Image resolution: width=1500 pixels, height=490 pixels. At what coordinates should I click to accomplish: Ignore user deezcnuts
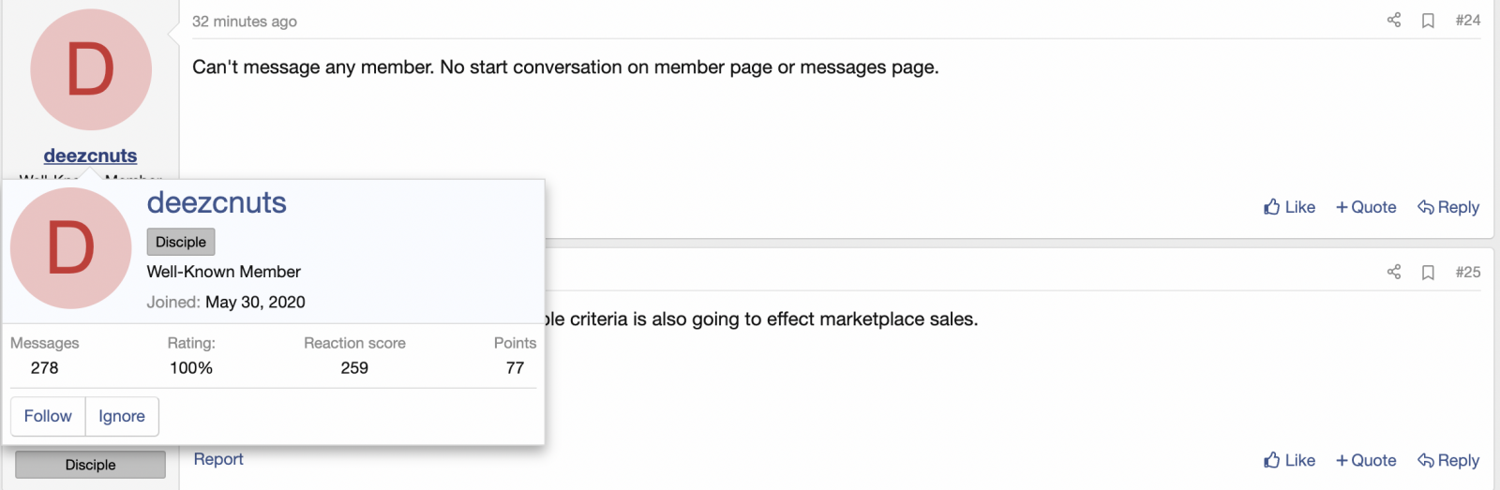pos(122,416)
